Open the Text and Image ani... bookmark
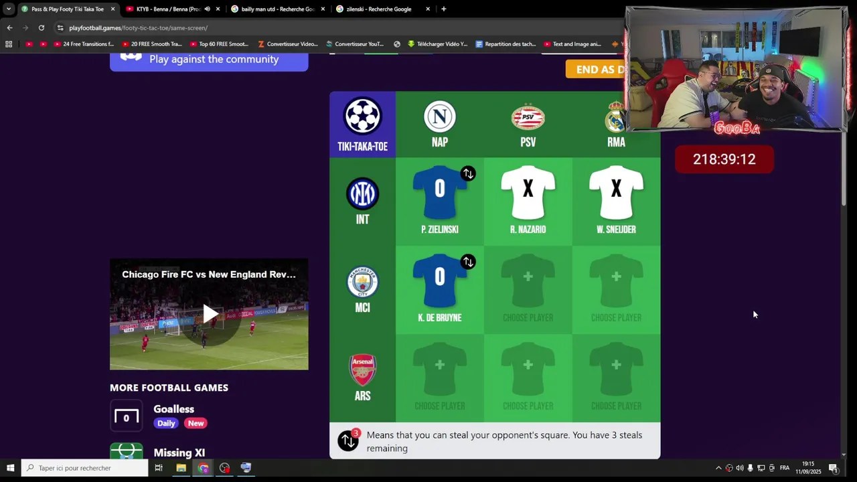 coord(572,44)
